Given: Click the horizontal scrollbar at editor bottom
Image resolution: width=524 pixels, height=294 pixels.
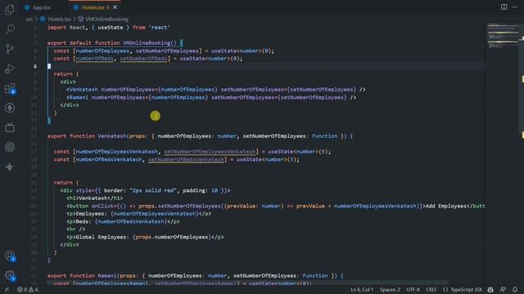Looking at the screenshot, I should pos(247,283).
